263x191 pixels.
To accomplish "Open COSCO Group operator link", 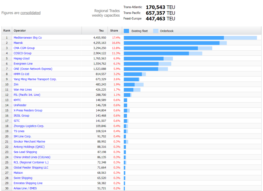I will (x=22, y=53).
